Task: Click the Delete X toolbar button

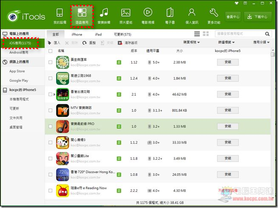Action: tap(71, 43)
